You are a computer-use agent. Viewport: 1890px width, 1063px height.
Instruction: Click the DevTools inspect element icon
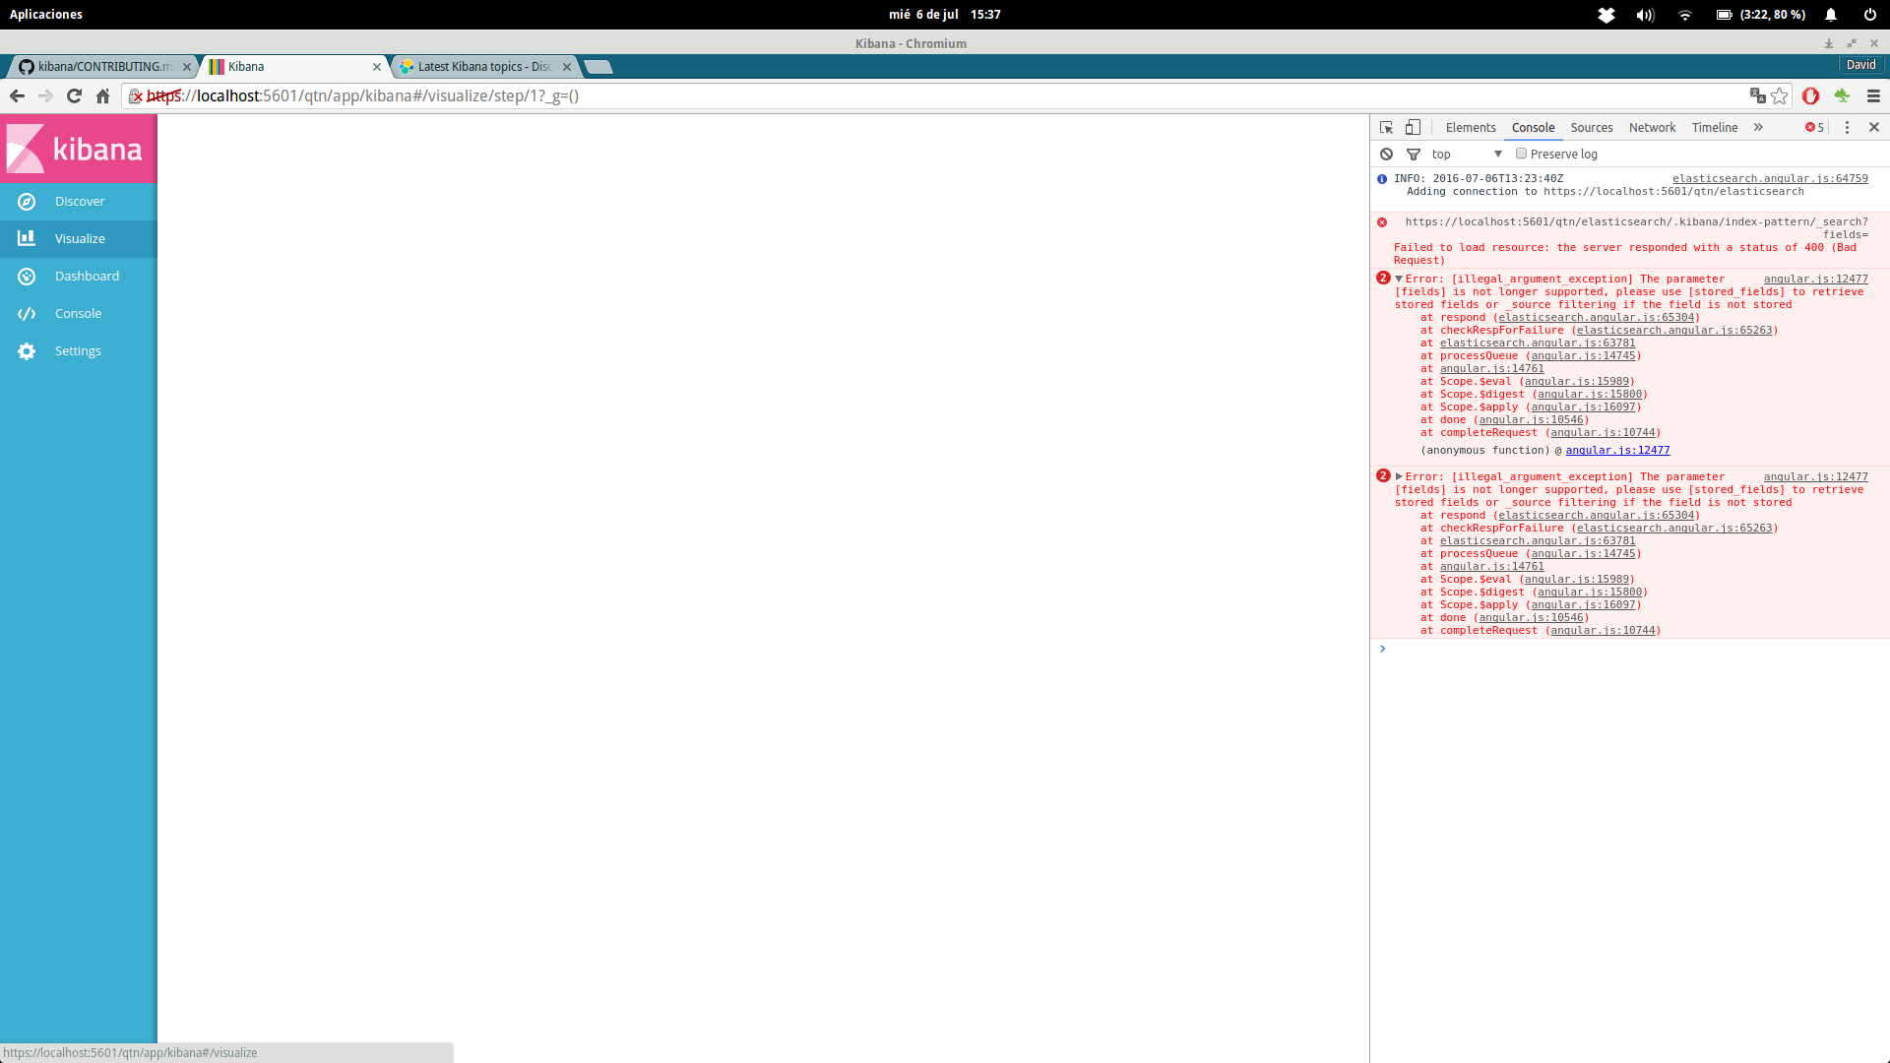coord(1386,127)
